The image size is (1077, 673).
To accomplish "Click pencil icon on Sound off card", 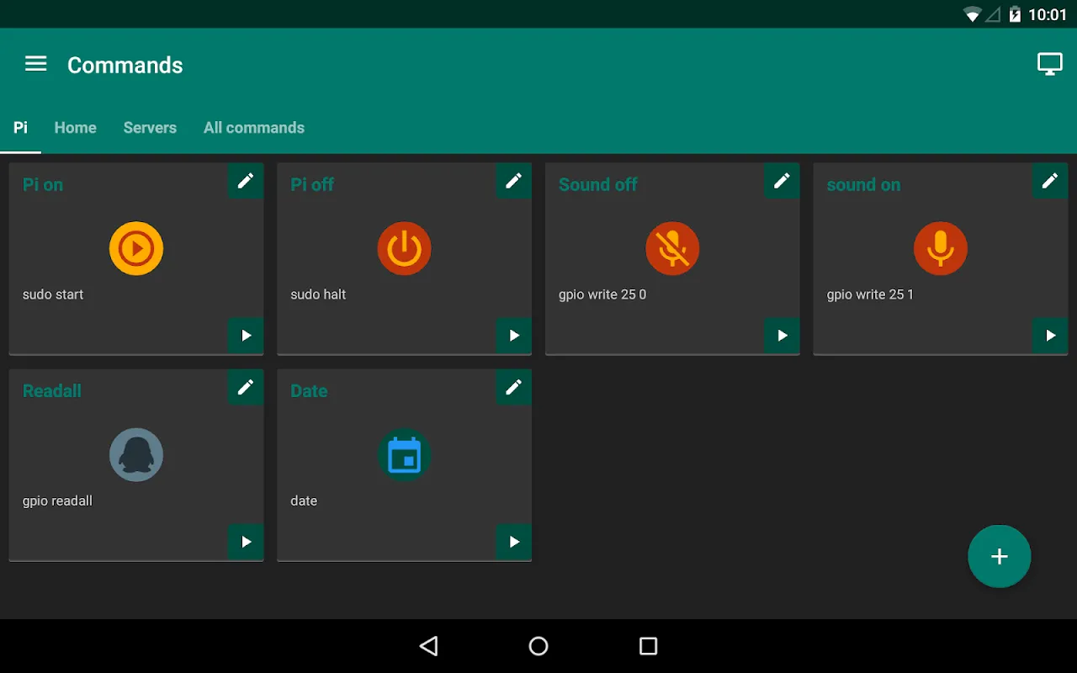I will click(782, 181).
